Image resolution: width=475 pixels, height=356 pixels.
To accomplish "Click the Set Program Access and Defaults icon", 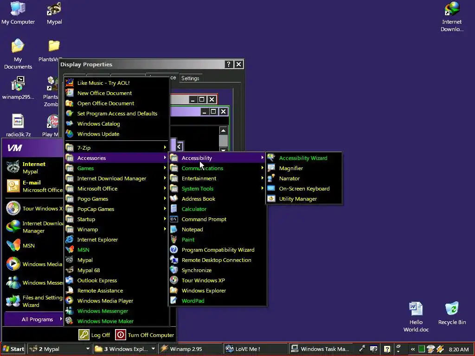I will [x=70, y=113].
